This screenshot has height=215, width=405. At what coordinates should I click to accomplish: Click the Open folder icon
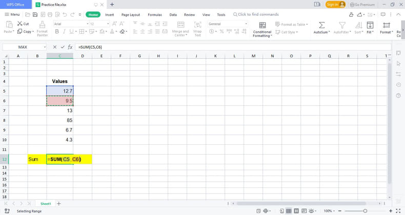pyautogui.click(x=28, y=15)
